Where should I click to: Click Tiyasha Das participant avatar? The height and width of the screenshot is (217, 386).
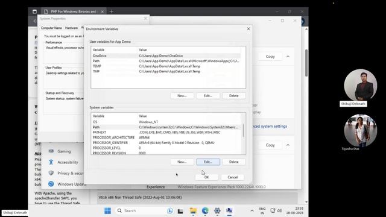coord(360,130)
